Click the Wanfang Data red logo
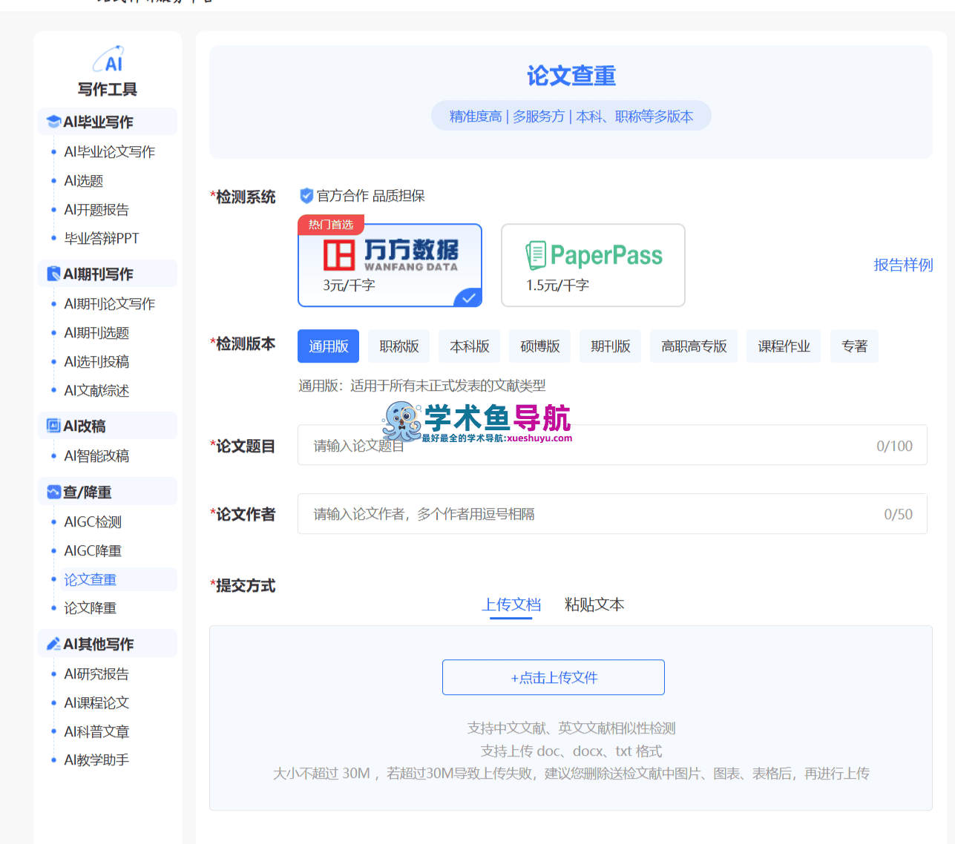Image resolution: width=955 pixels, height=844 pixels. pos(338,255)
